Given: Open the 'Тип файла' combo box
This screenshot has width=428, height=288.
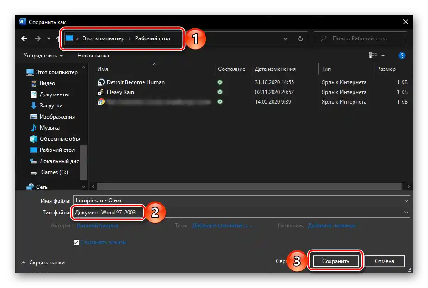Looking at the screenshot, I should [241, 213].
